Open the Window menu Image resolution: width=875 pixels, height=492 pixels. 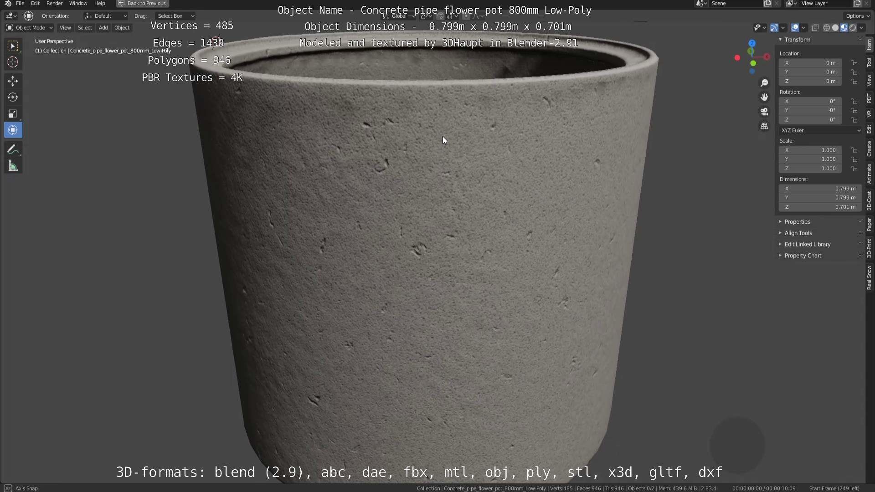pos(78,3)
